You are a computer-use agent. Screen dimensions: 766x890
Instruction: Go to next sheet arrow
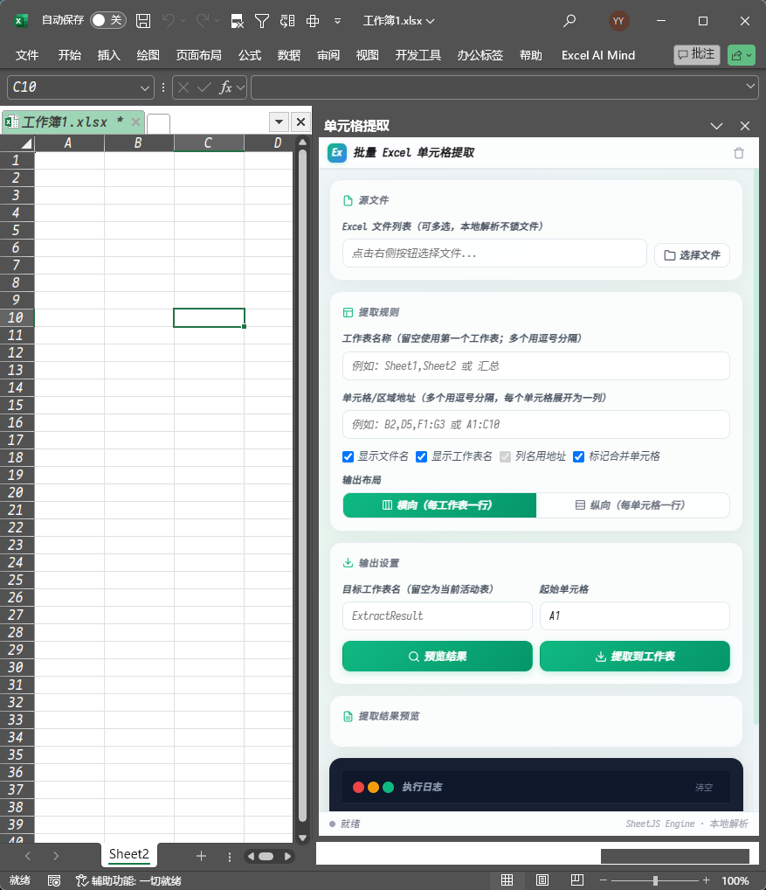56,855
